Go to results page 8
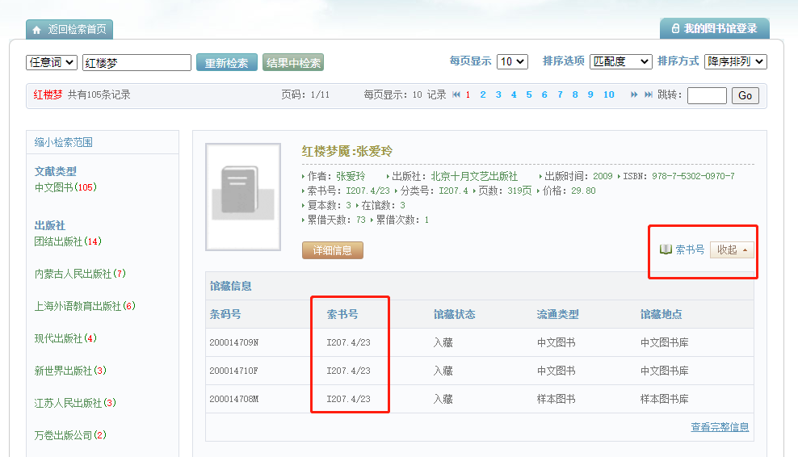The width and height of the screenshot is (798, 457). click(x=575, y=94)
